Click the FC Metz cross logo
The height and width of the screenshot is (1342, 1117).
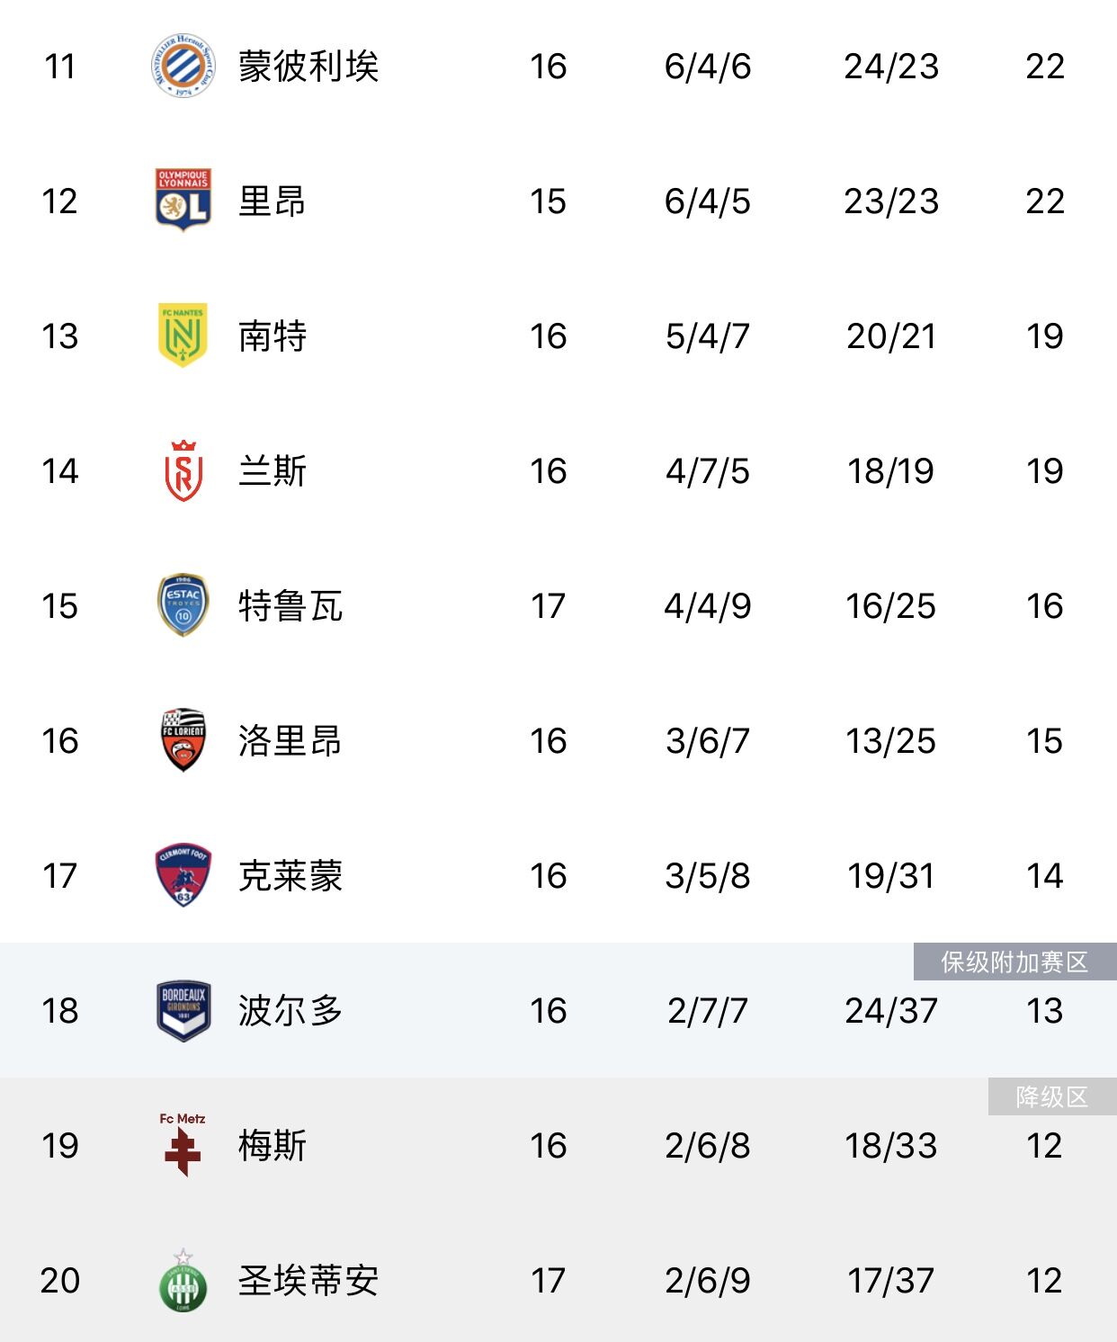pyautogui.click(x=183, y=1145)
